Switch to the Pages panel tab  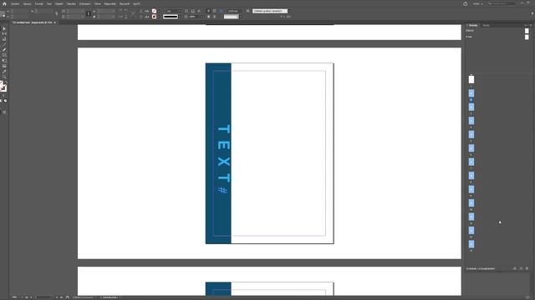[473, 26]
